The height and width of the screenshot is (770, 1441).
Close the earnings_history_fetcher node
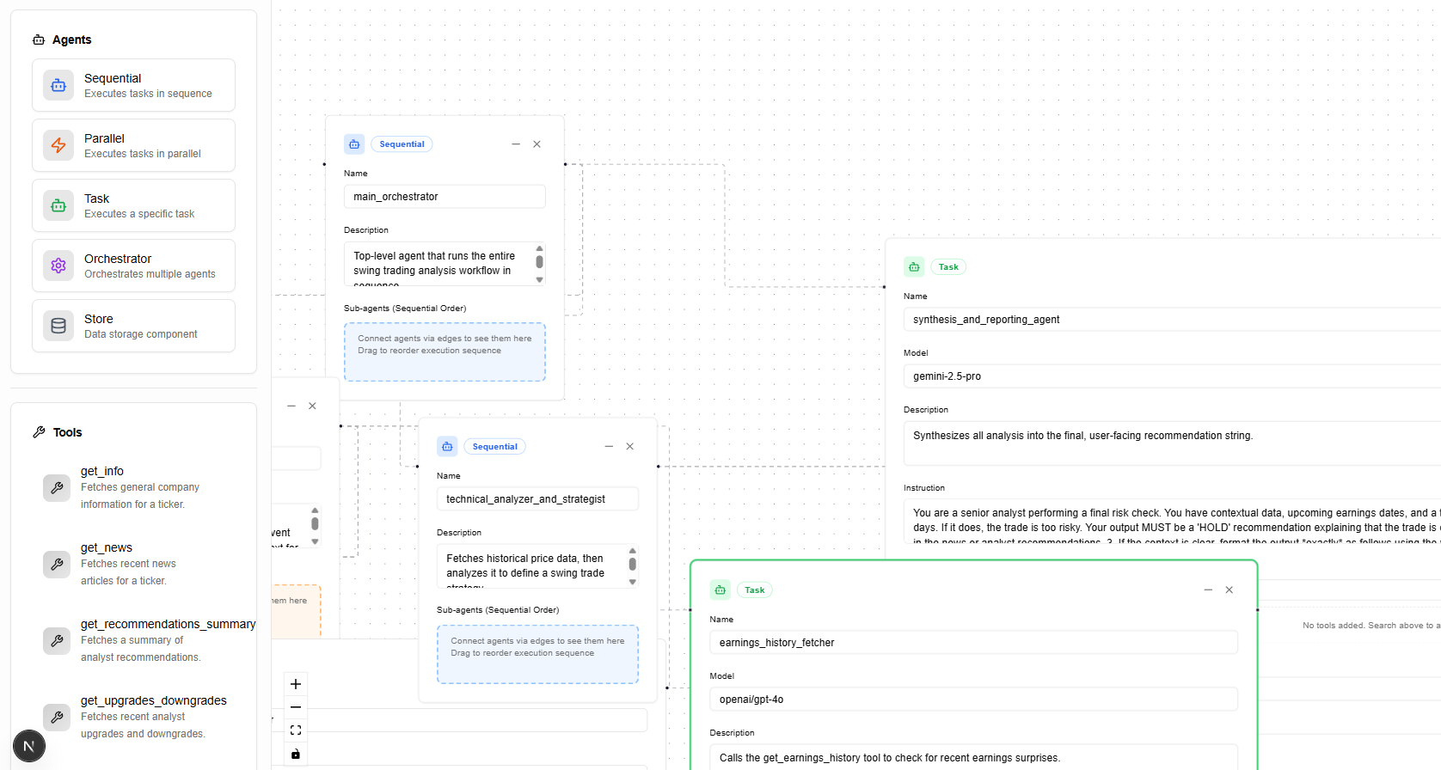click(1229, 590)
